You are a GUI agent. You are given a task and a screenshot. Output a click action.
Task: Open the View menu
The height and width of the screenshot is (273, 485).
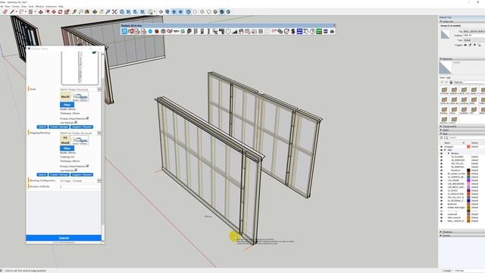8,7
